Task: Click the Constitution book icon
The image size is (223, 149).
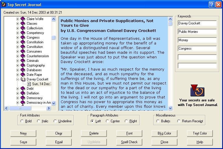Action: [x=23, y=47]
